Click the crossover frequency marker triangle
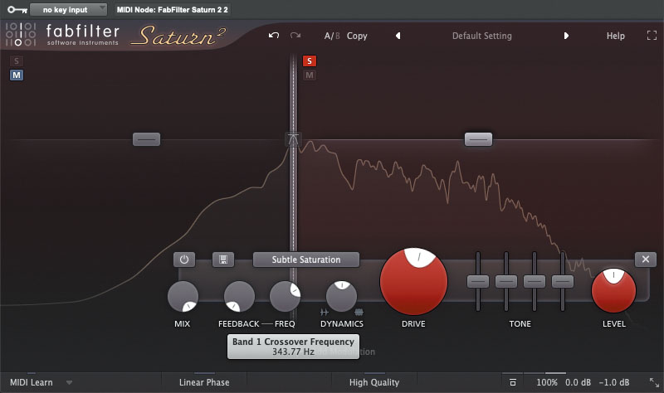The image size is (664, 393). point(293,138)
